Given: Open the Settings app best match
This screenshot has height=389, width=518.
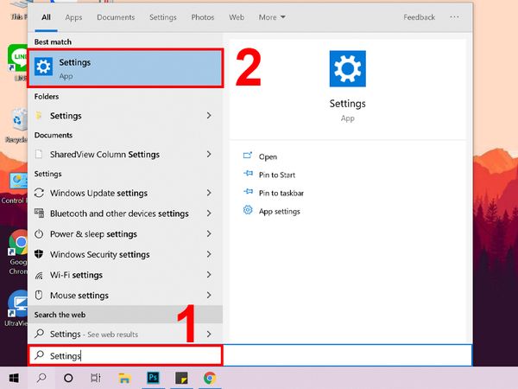Looking at the screenshot, I should point(125,68).
